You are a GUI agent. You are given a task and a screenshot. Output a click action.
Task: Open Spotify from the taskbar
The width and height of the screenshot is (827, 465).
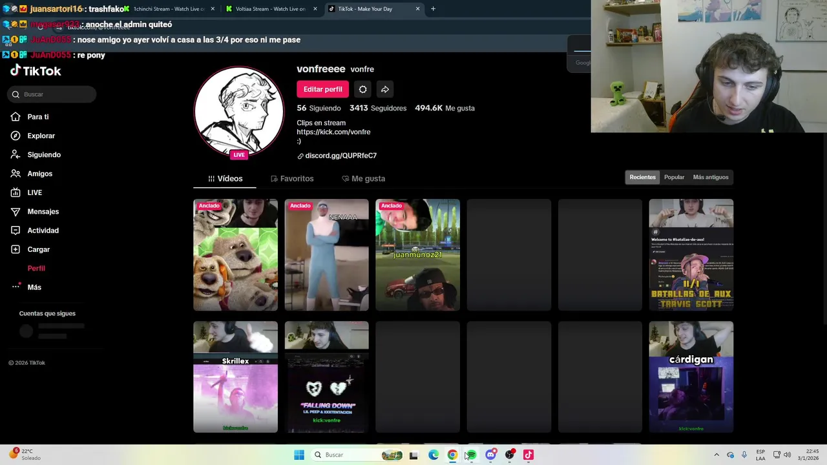[471, 455]
